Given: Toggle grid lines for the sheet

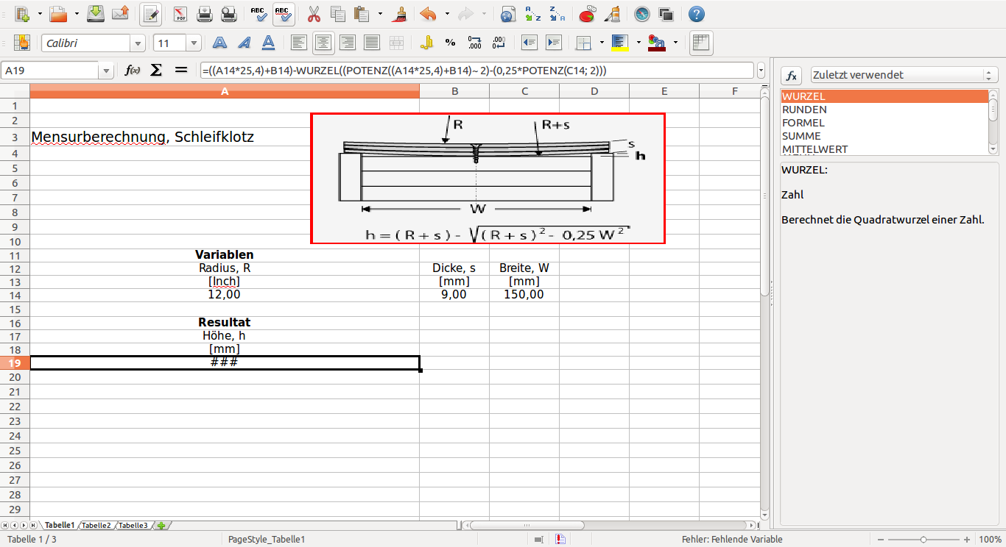Looking at the screenshot, I should point(700,43).
